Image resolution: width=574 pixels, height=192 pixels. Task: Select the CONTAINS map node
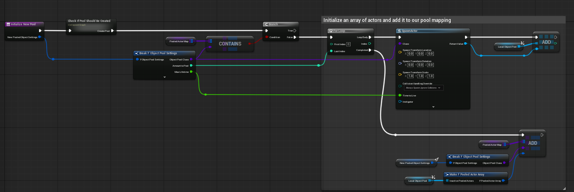(230, 44)
